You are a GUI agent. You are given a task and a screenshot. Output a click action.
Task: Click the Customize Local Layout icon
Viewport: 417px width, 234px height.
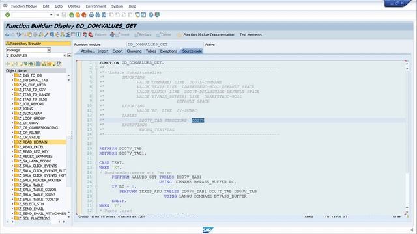tap(157, 15)
